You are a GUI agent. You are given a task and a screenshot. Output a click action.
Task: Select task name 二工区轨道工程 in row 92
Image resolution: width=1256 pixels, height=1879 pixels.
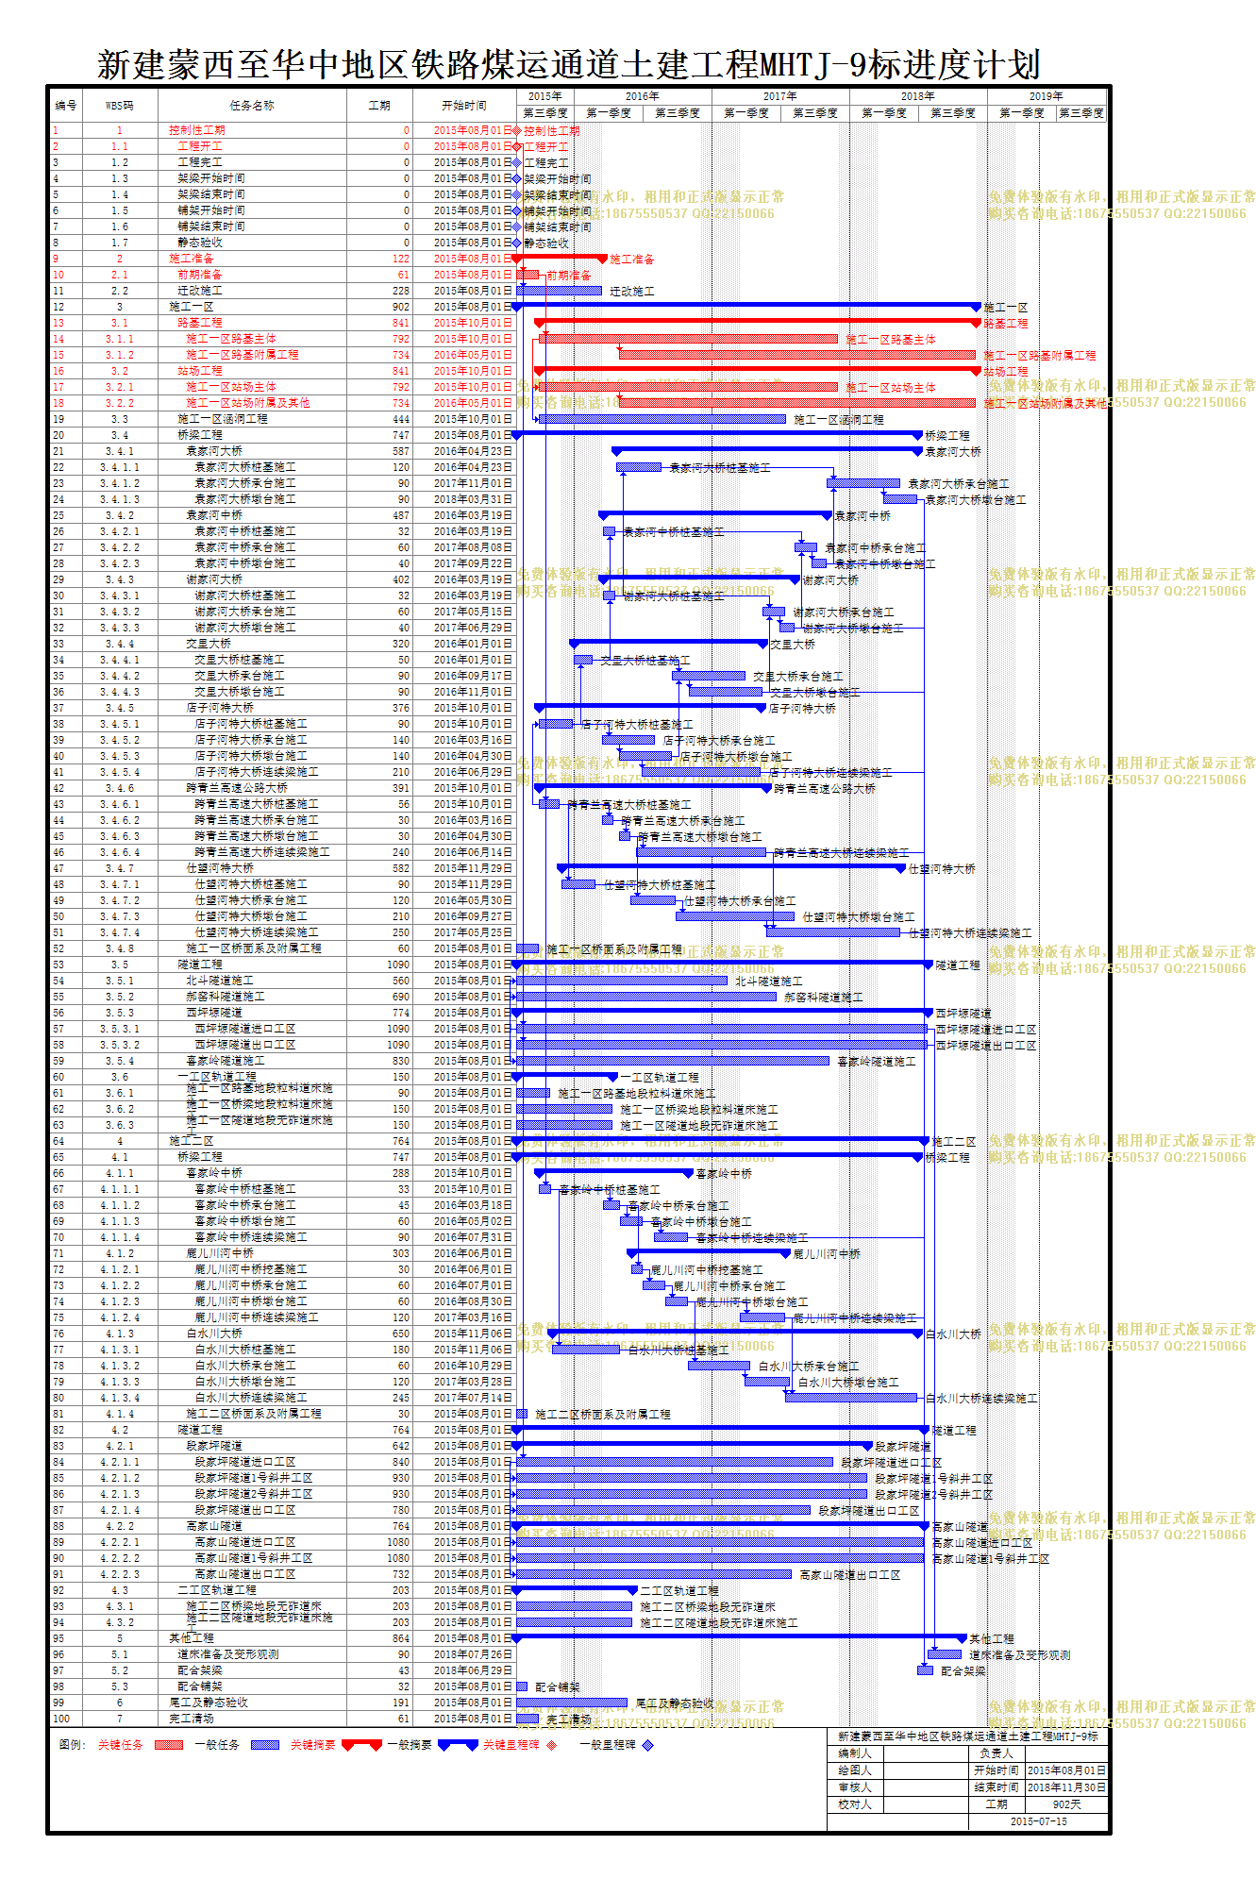217,1590
